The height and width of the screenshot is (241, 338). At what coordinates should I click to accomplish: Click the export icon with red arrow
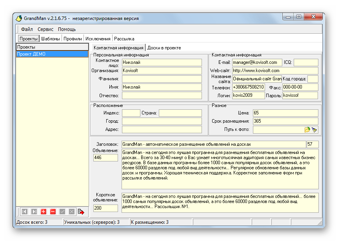(x=81, y=212)
